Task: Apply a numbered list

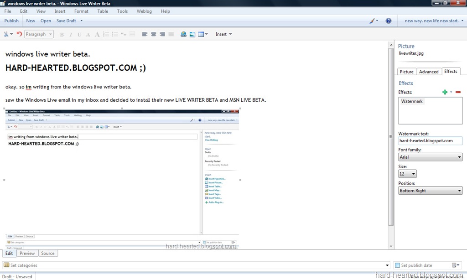Action: (x=106, y=34)
